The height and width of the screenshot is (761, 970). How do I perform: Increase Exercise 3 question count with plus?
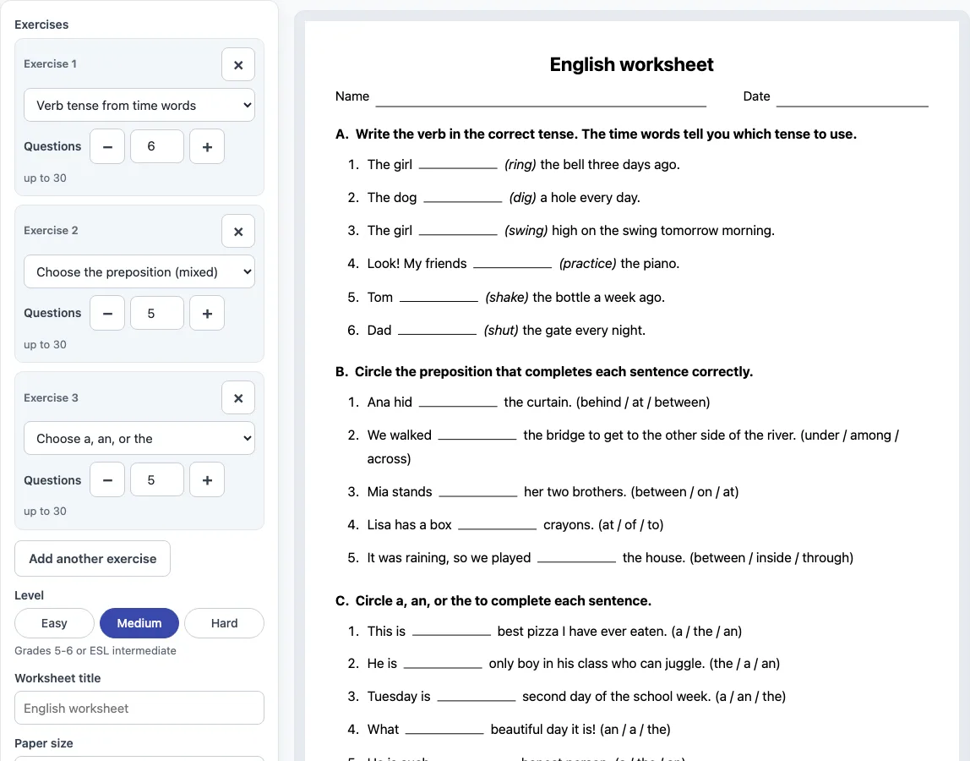pyautogui.click(x=207, y=480)
